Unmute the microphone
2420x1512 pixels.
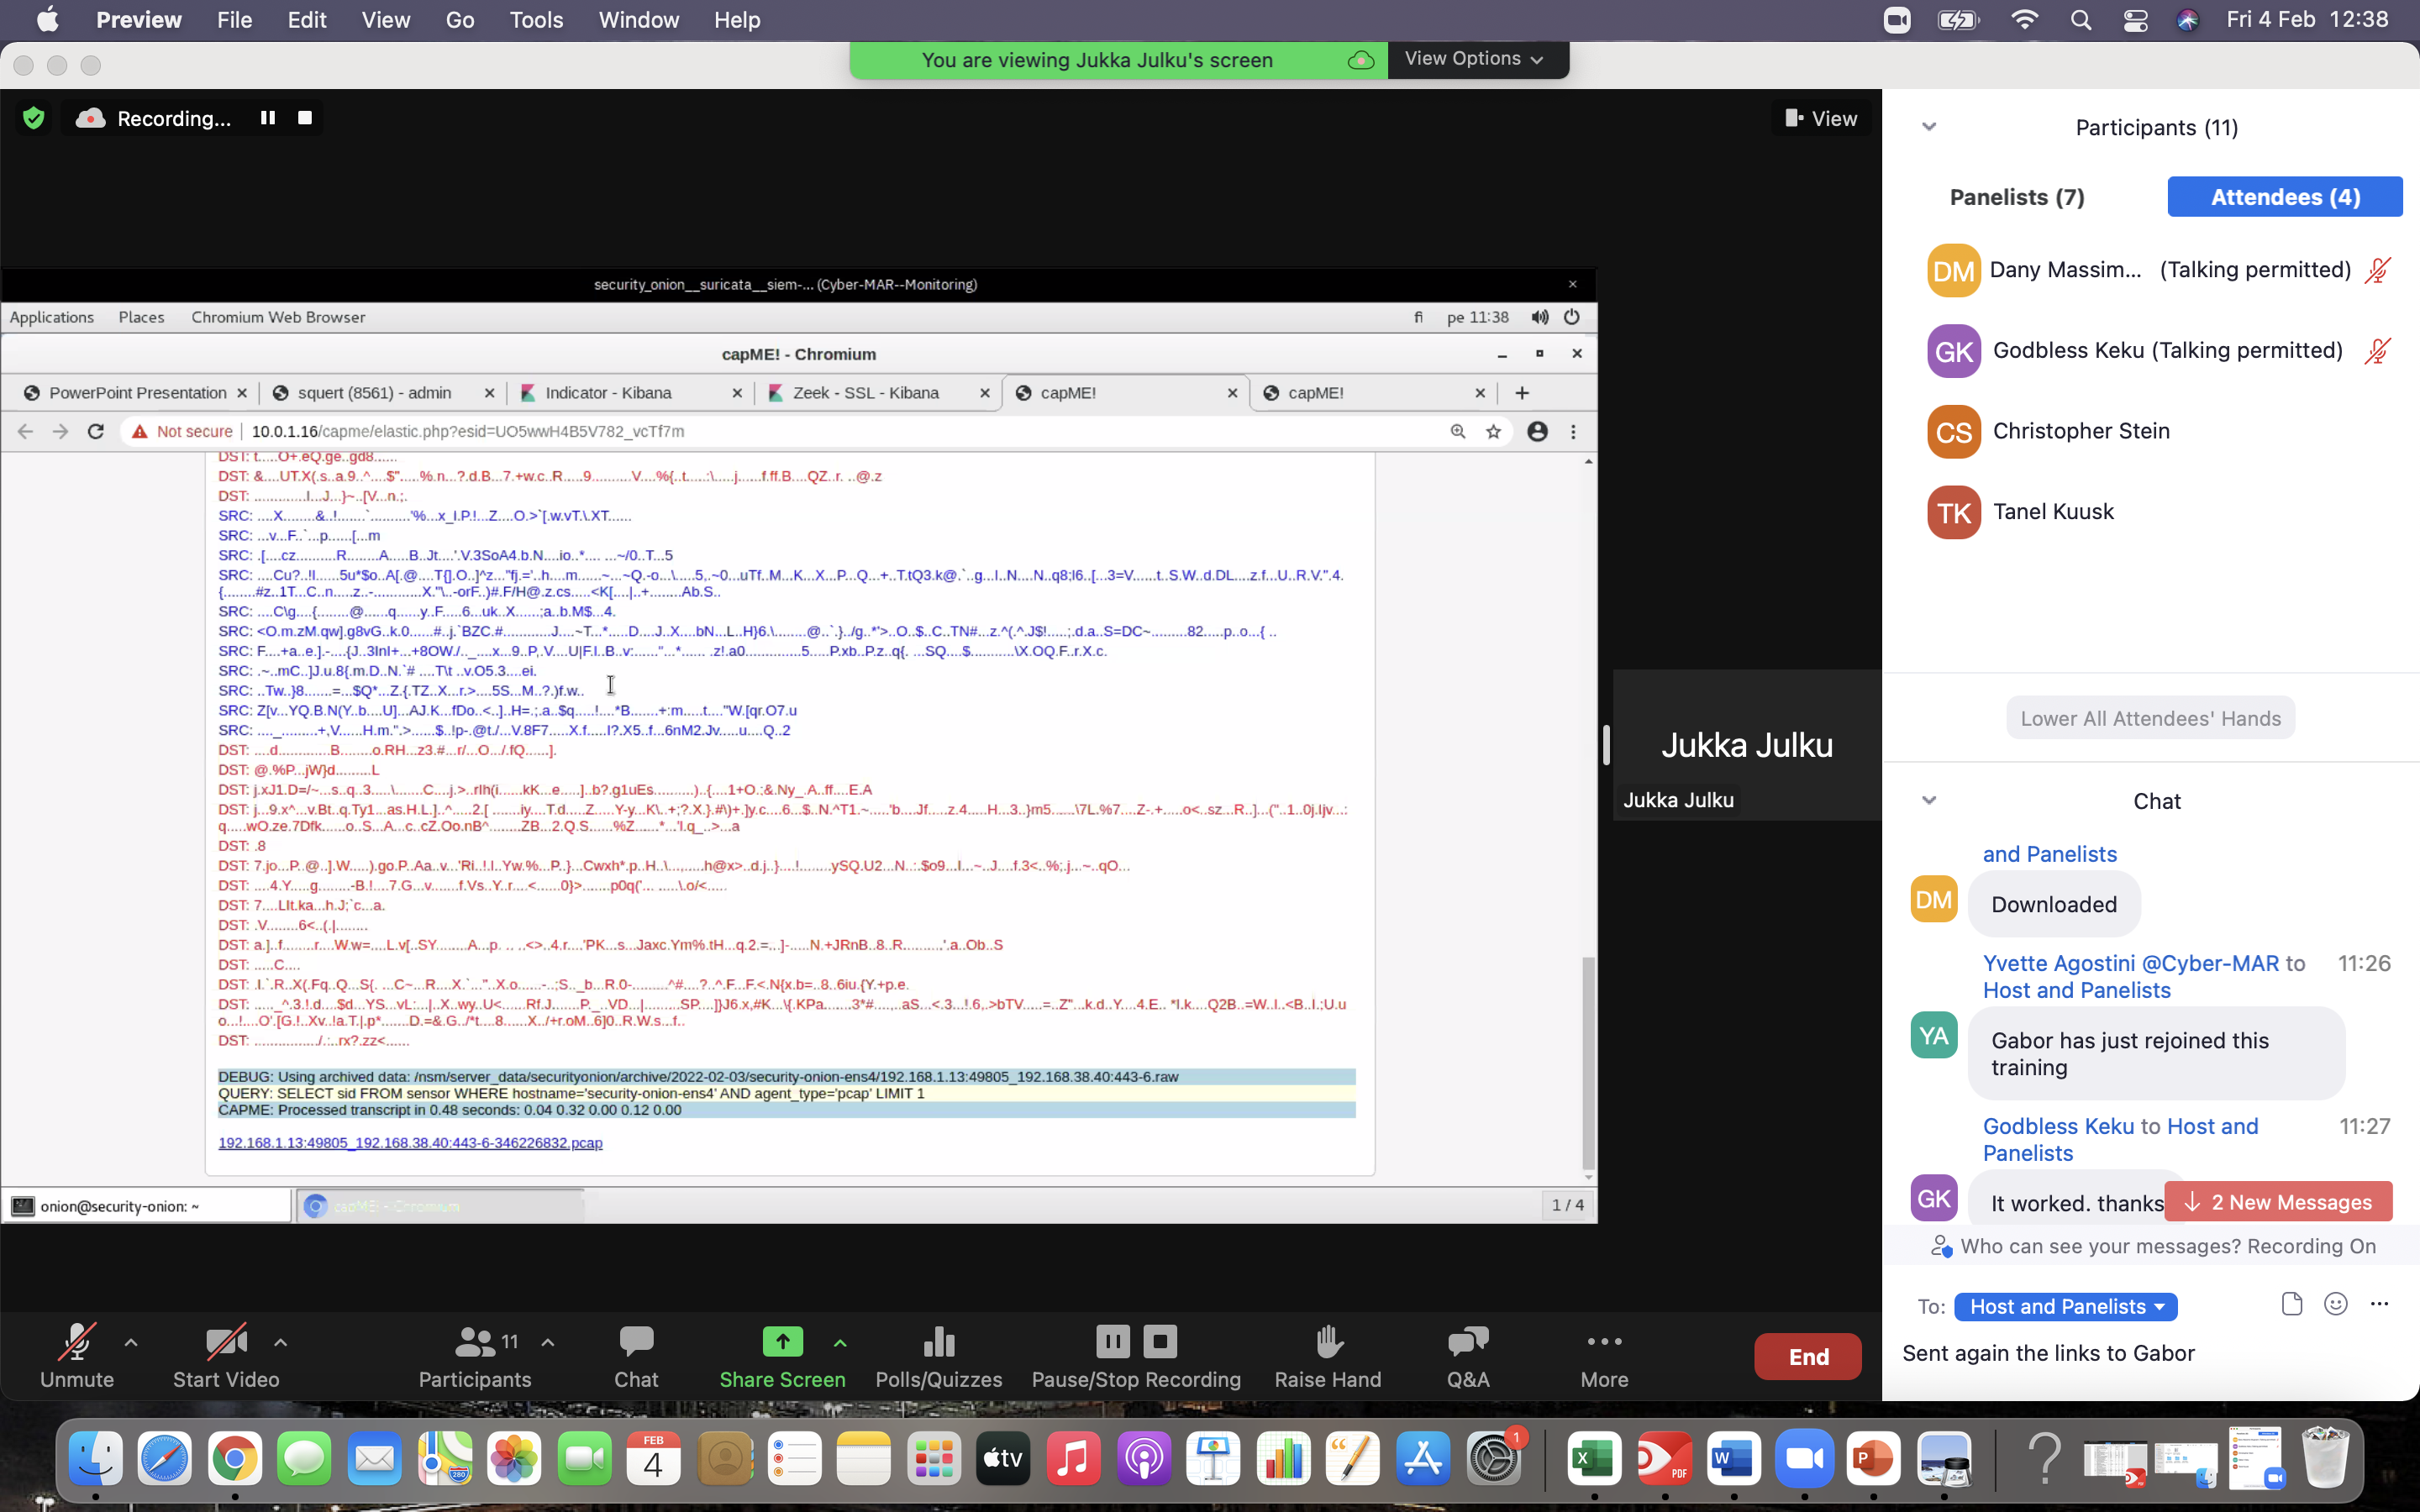[77, 1342]
